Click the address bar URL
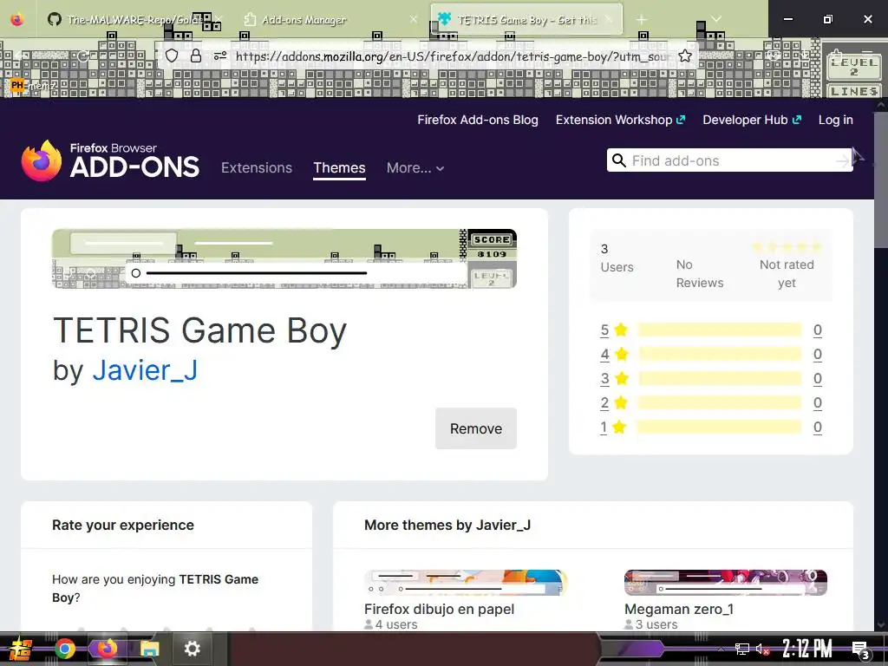Image resolution: width=888 pixels, height=666 pixels. click(x=453, y=56)
